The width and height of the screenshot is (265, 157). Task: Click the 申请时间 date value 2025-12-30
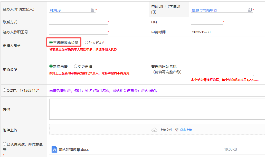201,32
